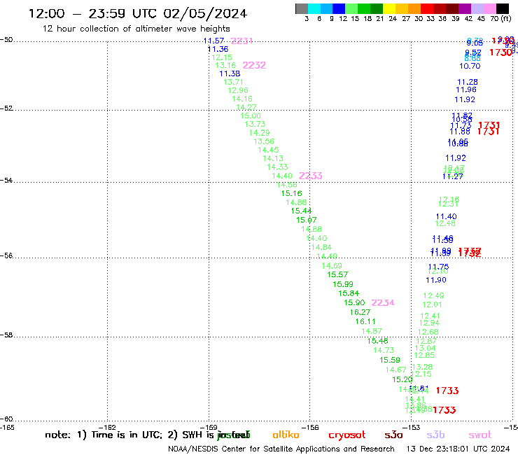
Task: Click wave height value 14.67
Action: (x=396, y=370)
